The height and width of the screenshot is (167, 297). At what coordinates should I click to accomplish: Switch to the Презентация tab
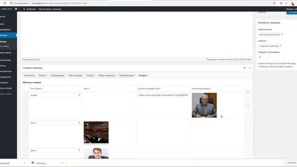[x=127, y=75]
